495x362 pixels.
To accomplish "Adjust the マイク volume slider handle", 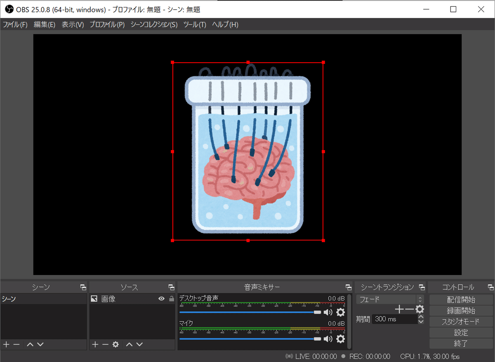I will (x=317, y=339).
